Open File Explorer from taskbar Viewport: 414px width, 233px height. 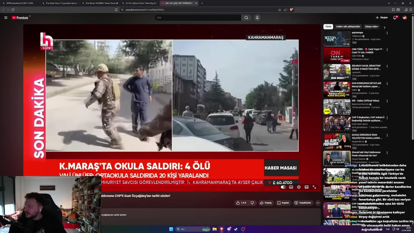click(x=214, y=229)
